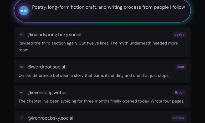
Task: Click the 'ir' avatar icon
Action: (x=22, y=118)
